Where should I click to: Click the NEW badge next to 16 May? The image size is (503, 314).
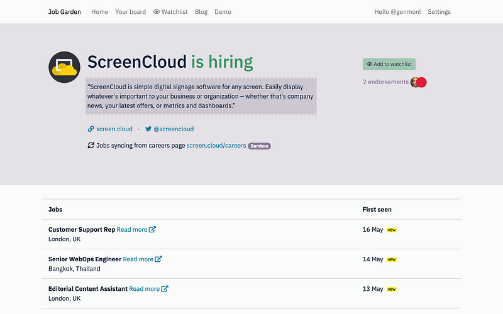pos(391,230)
